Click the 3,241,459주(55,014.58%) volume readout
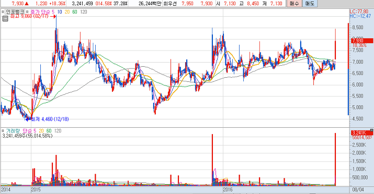This screenshot has width=374, height=194. (27, 136)
